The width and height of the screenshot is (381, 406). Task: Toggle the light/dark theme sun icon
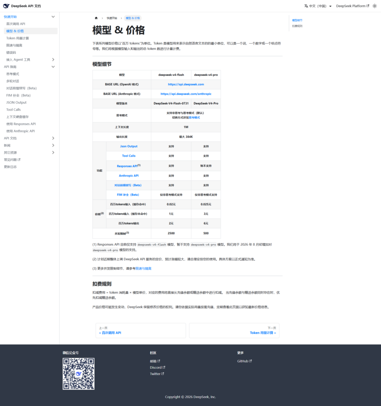point(375,6)
